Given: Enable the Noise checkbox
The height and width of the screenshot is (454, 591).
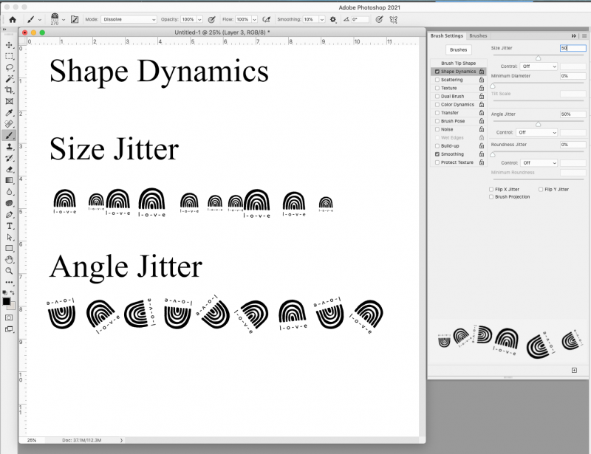Looking at the screenshot, I should click(x=437, y=130).
